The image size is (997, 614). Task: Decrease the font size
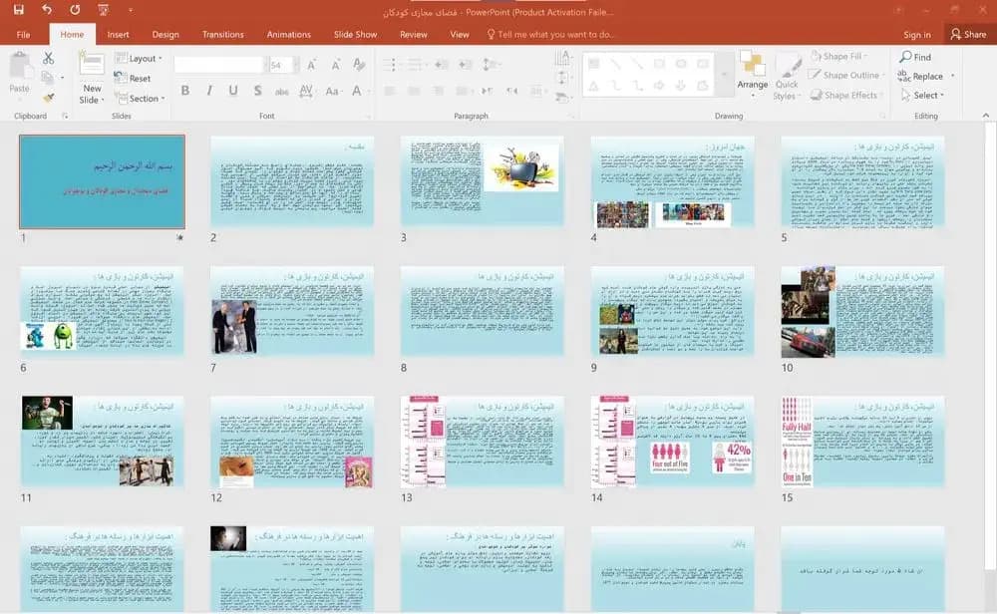point(335,65)
